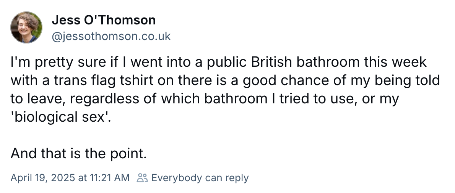Viewport: 455px width, 193px height.
Task: Click the line "And that is the point."
Action: coord(79,154)
